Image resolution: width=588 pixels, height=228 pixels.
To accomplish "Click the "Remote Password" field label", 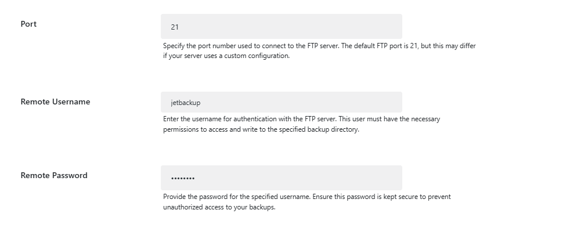I will pos(54,176).
